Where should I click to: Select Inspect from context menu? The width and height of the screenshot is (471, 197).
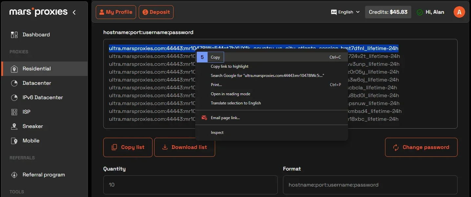[272, 133]
